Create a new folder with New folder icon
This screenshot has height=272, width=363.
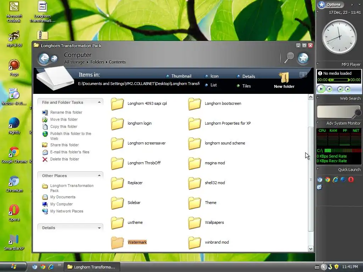[284, 80]
